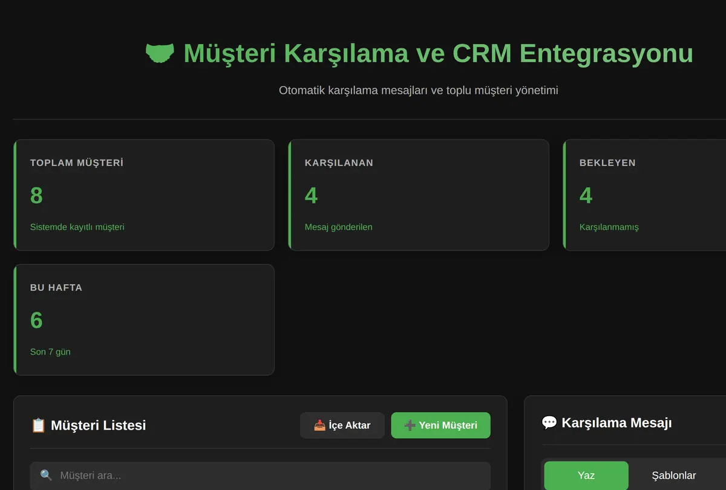The image size is (726, 490).
Task: Click the Karşılama Mesajı heading
Action: tap(616, 422)
